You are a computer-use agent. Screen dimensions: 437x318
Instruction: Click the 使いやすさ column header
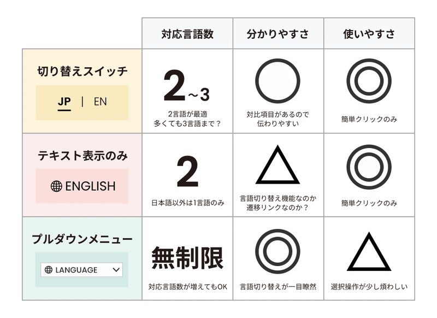pos(369,34)
